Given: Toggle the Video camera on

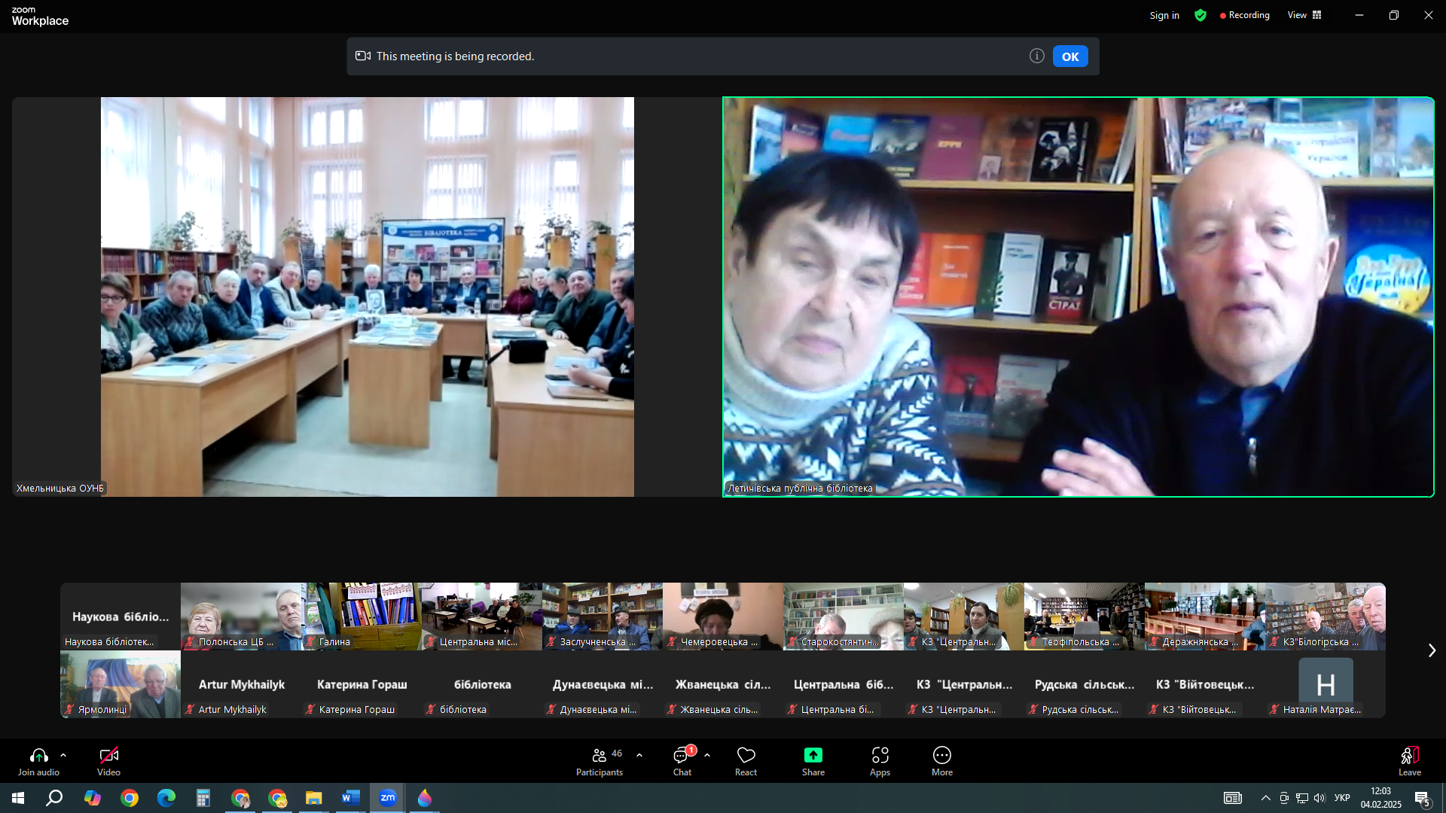Looking at the screenshot, I should tap(108, 760).
